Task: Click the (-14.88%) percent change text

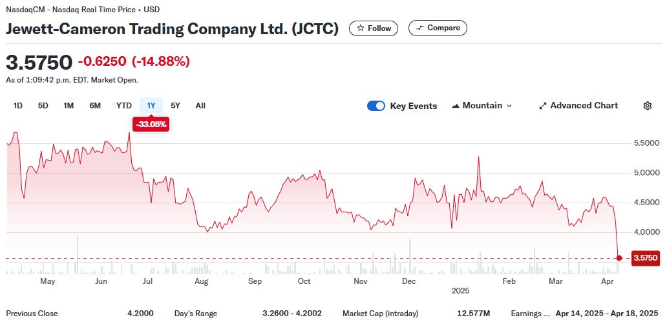Action: pyautogui.click(x=161, y=61)
